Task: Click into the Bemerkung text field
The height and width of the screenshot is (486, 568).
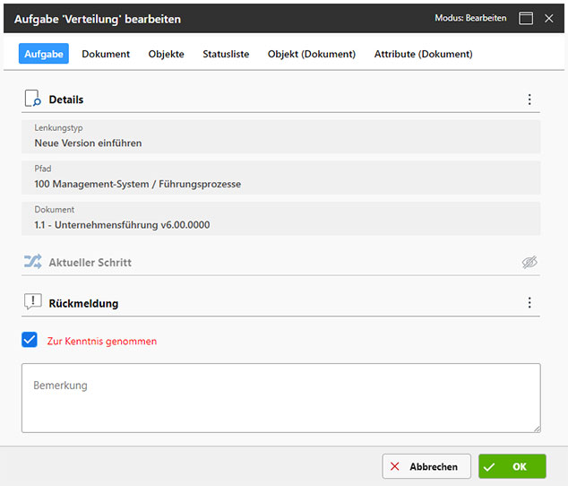Action: (280, 397)
